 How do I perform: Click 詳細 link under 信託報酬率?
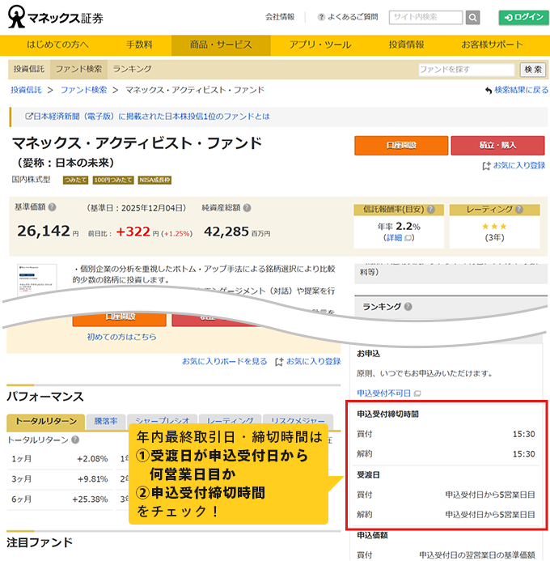click(x=394, y=238)
